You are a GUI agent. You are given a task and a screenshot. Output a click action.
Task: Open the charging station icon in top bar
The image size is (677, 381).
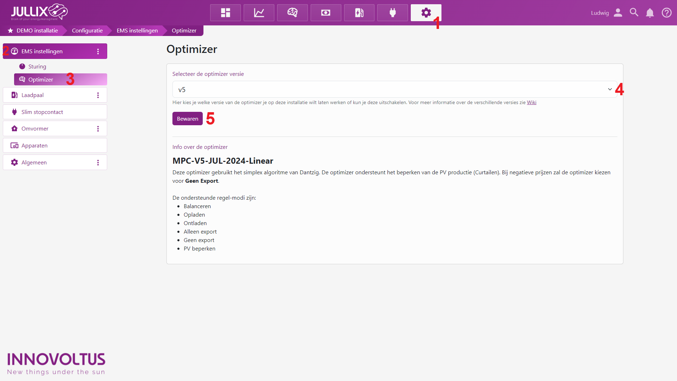click(x=359, y=13)
